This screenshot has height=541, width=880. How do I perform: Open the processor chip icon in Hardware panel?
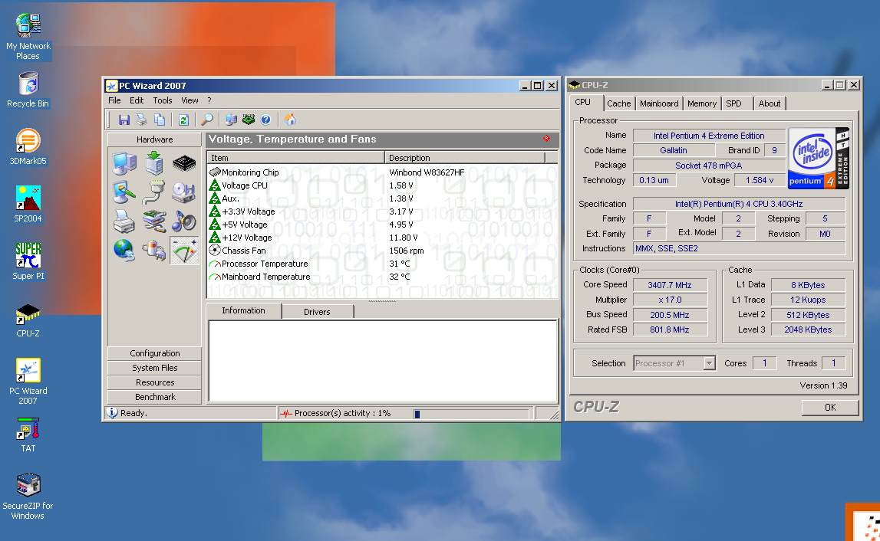point(184,163)
